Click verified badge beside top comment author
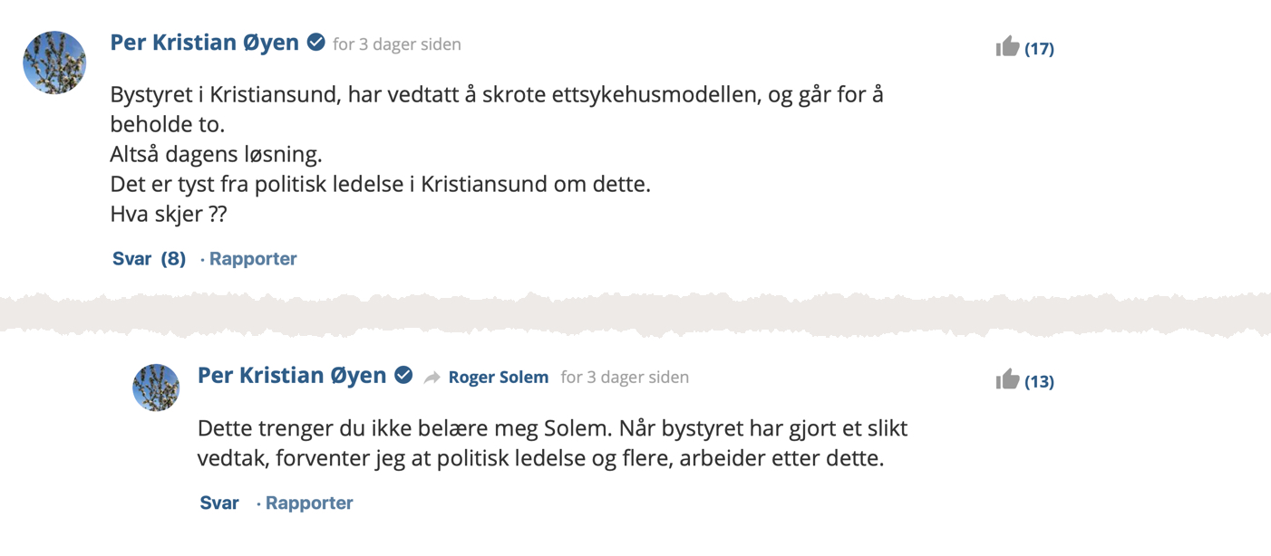Screen dimensions: 1271x556 point(316,43)
